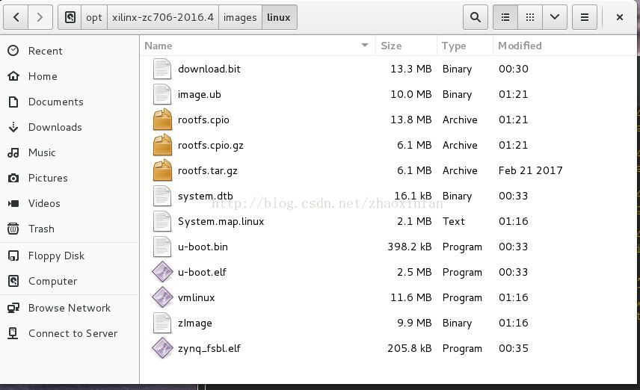The width and height of the screenshot is (640, 390).
Task: Open the search magnifier button
Action: pyautogui.click(x=475, y=17)
